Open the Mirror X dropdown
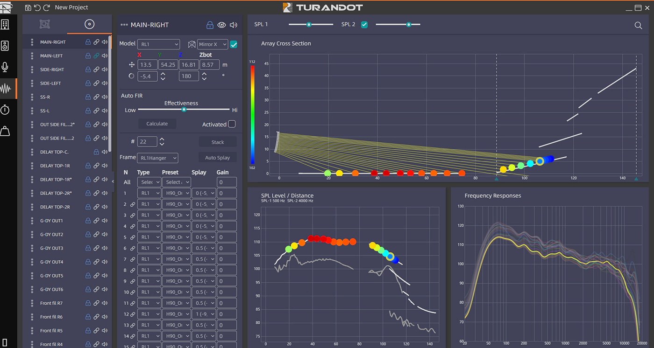The width and height of the screenshot is (654, 348). click(213, 44)
